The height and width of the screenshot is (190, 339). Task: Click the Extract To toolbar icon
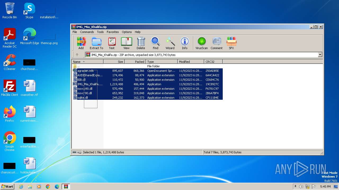[96, 43]
